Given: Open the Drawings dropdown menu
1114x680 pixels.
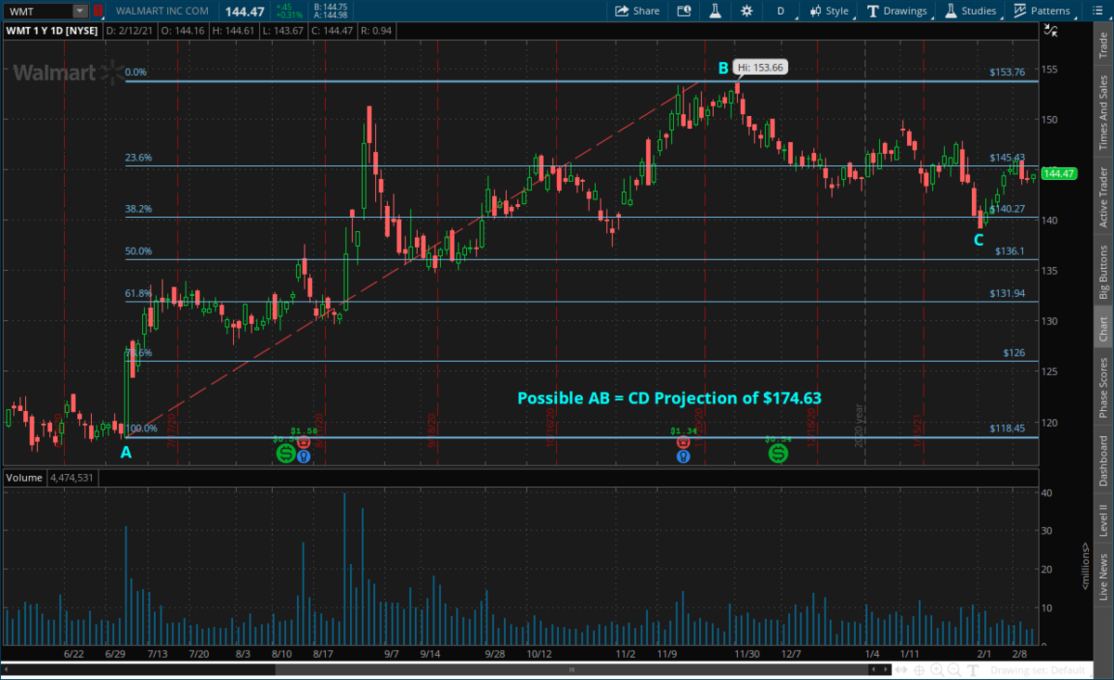Looking at the screenshot, I should tap(899, 11).
